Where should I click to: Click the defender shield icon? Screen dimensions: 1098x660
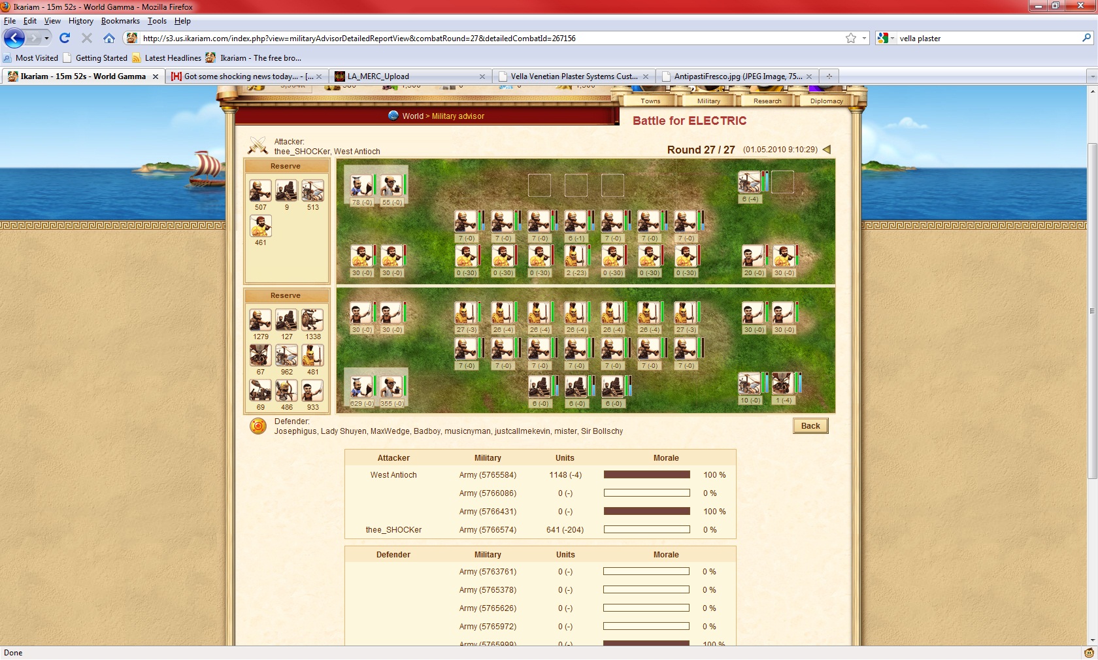[258, 427]
